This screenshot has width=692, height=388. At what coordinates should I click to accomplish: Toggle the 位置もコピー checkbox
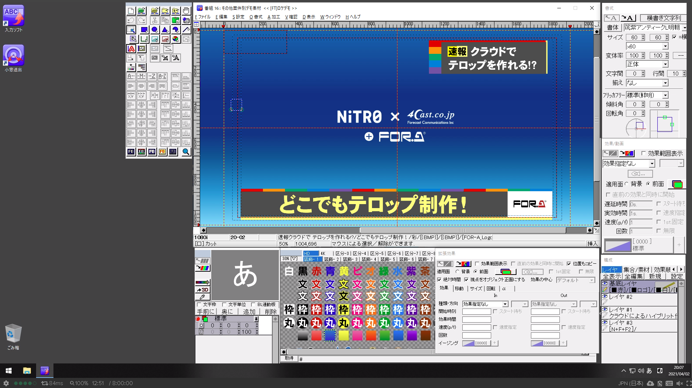568,264
